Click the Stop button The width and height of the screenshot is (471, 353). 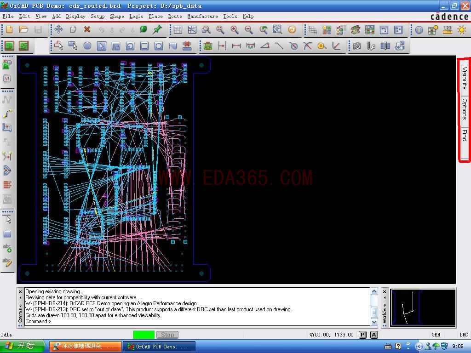[x=167, y=335]
